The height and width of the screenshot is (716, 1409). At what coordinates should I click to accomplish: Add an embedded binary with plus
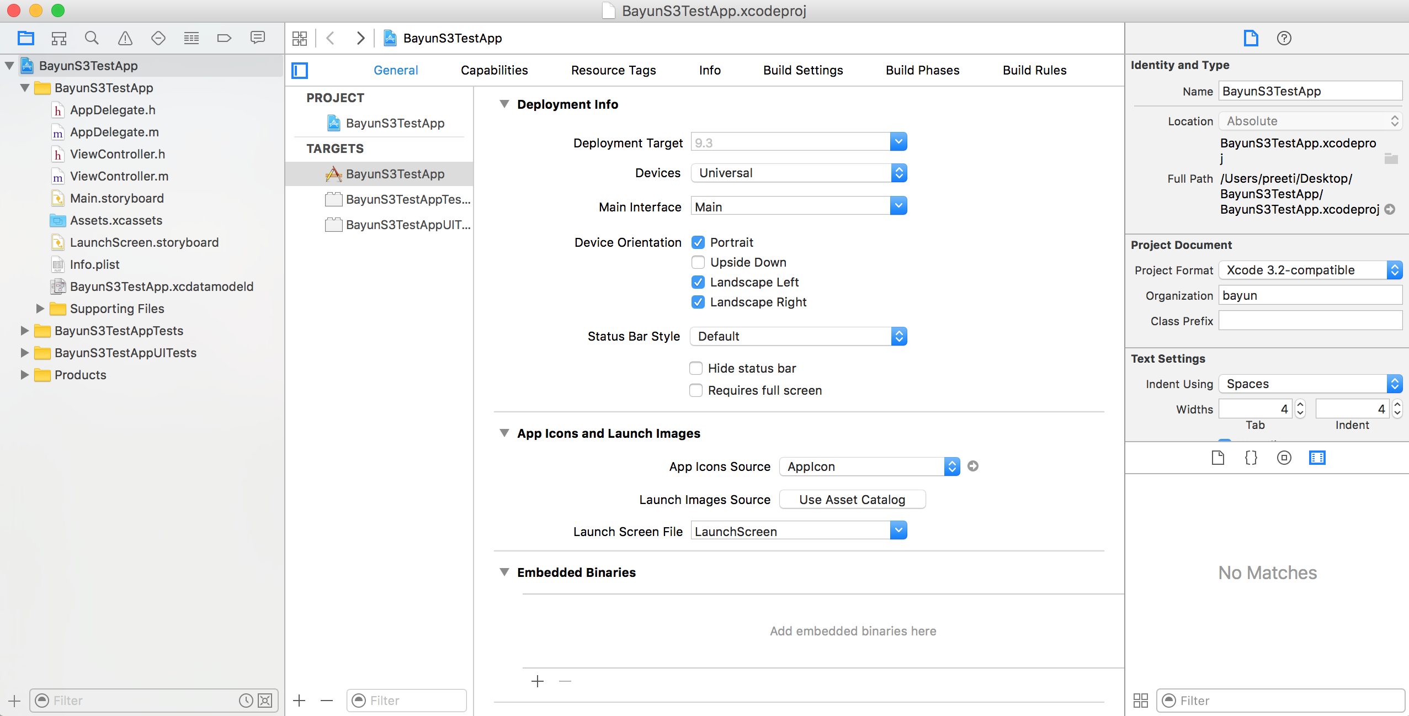[x=537, y=681]
